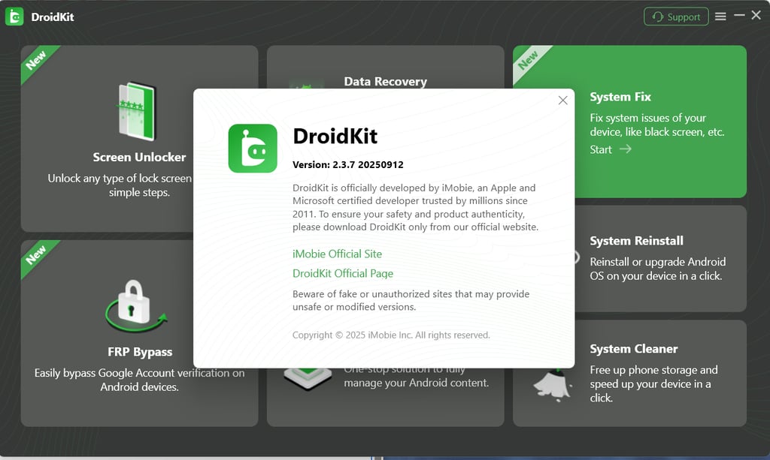Open the iMobie Official Site link
Screen dimensions: 770x460
coord(337,254)
